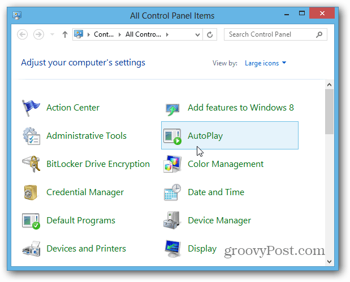
Task: Open the Color Management link
Action: [x=226, y=164]
